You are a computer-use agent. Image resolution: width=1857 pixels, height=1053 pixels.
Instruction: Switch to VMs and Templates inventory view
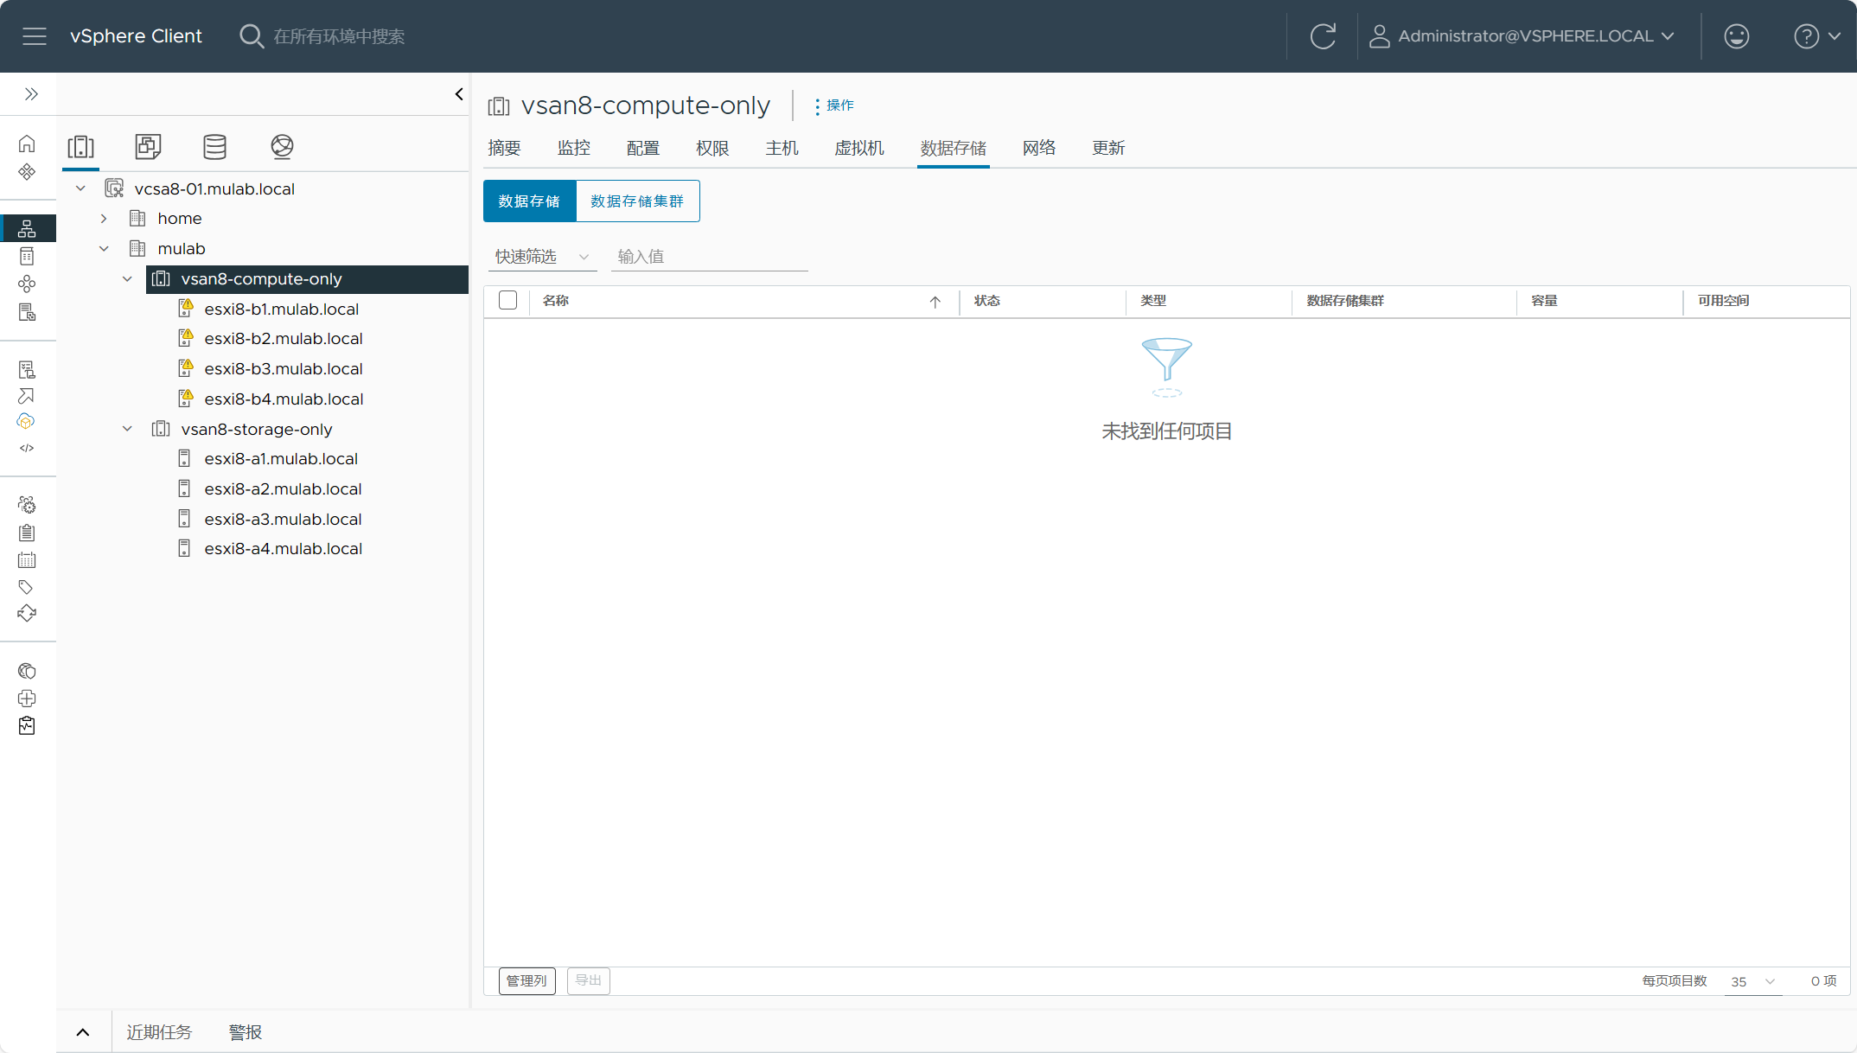(x=148, y=147)
